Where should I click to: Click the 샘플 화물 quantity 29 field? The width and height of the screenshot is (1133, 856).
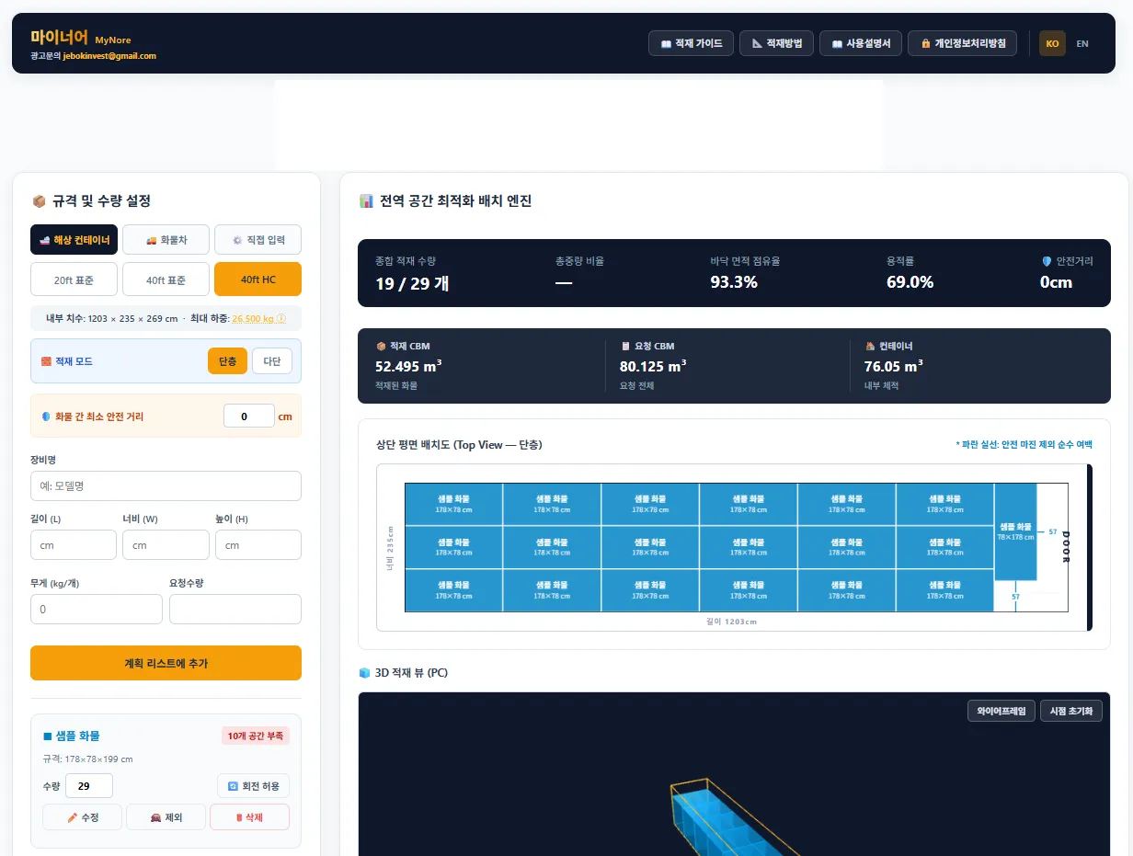[x=89, y=786]
